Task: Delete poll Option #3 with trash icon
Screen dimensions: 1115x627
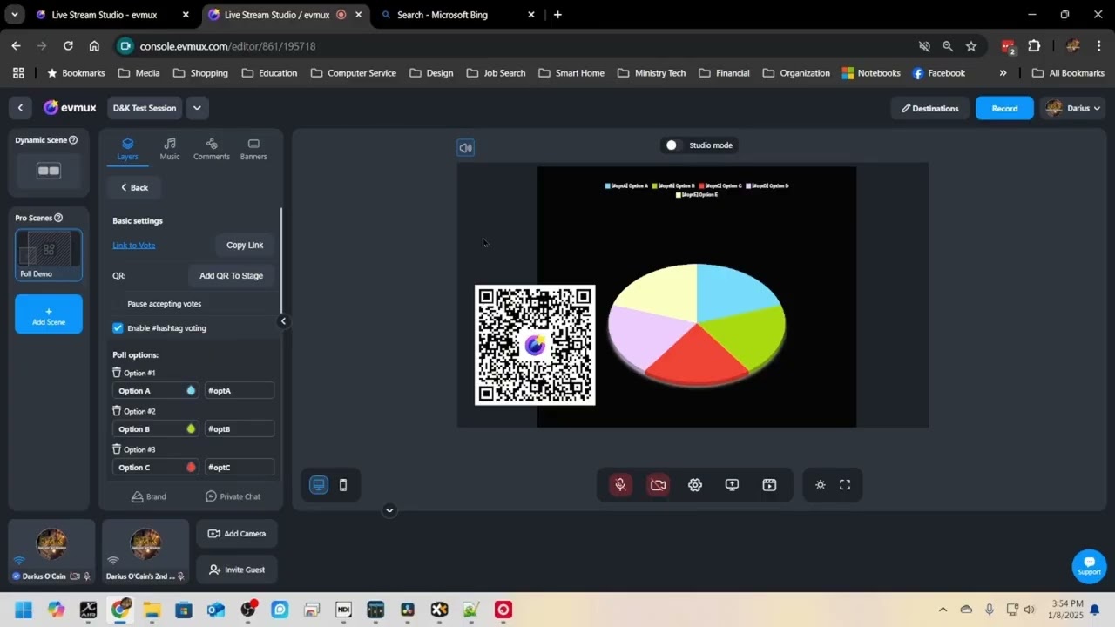Action: click(x=117, y=449)
